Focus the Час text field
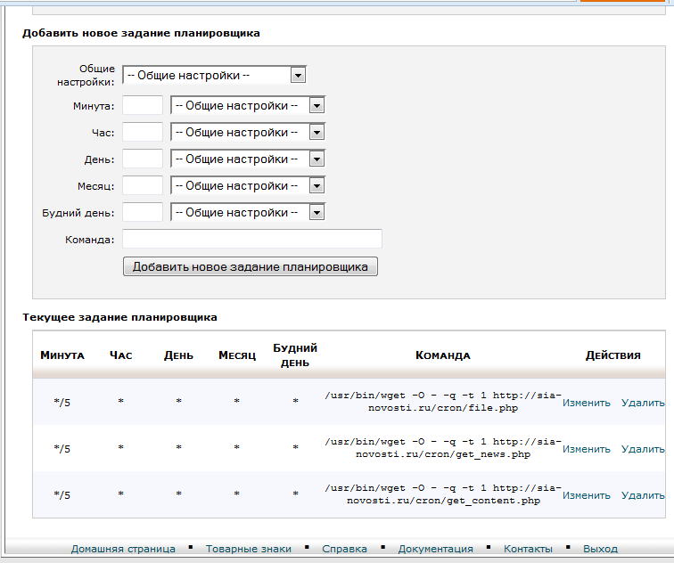This screenshot has width=674, height=563. (143, 132)
